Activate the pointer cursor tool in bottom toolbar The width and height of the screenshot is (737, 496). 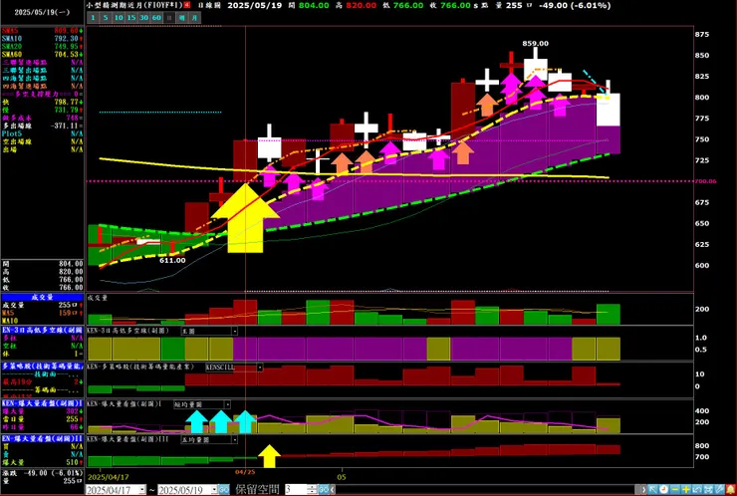click(x=652, y=489)
